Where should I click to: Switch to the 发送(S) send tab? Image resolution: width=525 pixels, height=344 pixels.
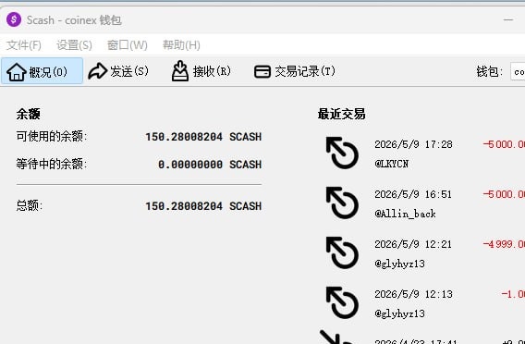point(118,71)
